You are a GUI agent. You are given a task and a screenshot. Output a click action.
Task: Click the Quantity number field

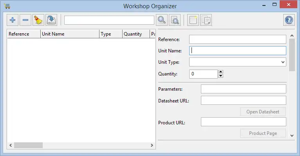pos(203,74)
